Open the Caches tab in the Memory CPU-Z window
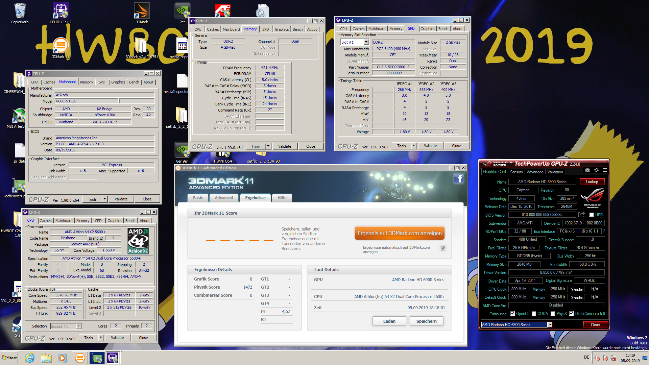Viewport: 649px width, 365px height. [213, 29]
